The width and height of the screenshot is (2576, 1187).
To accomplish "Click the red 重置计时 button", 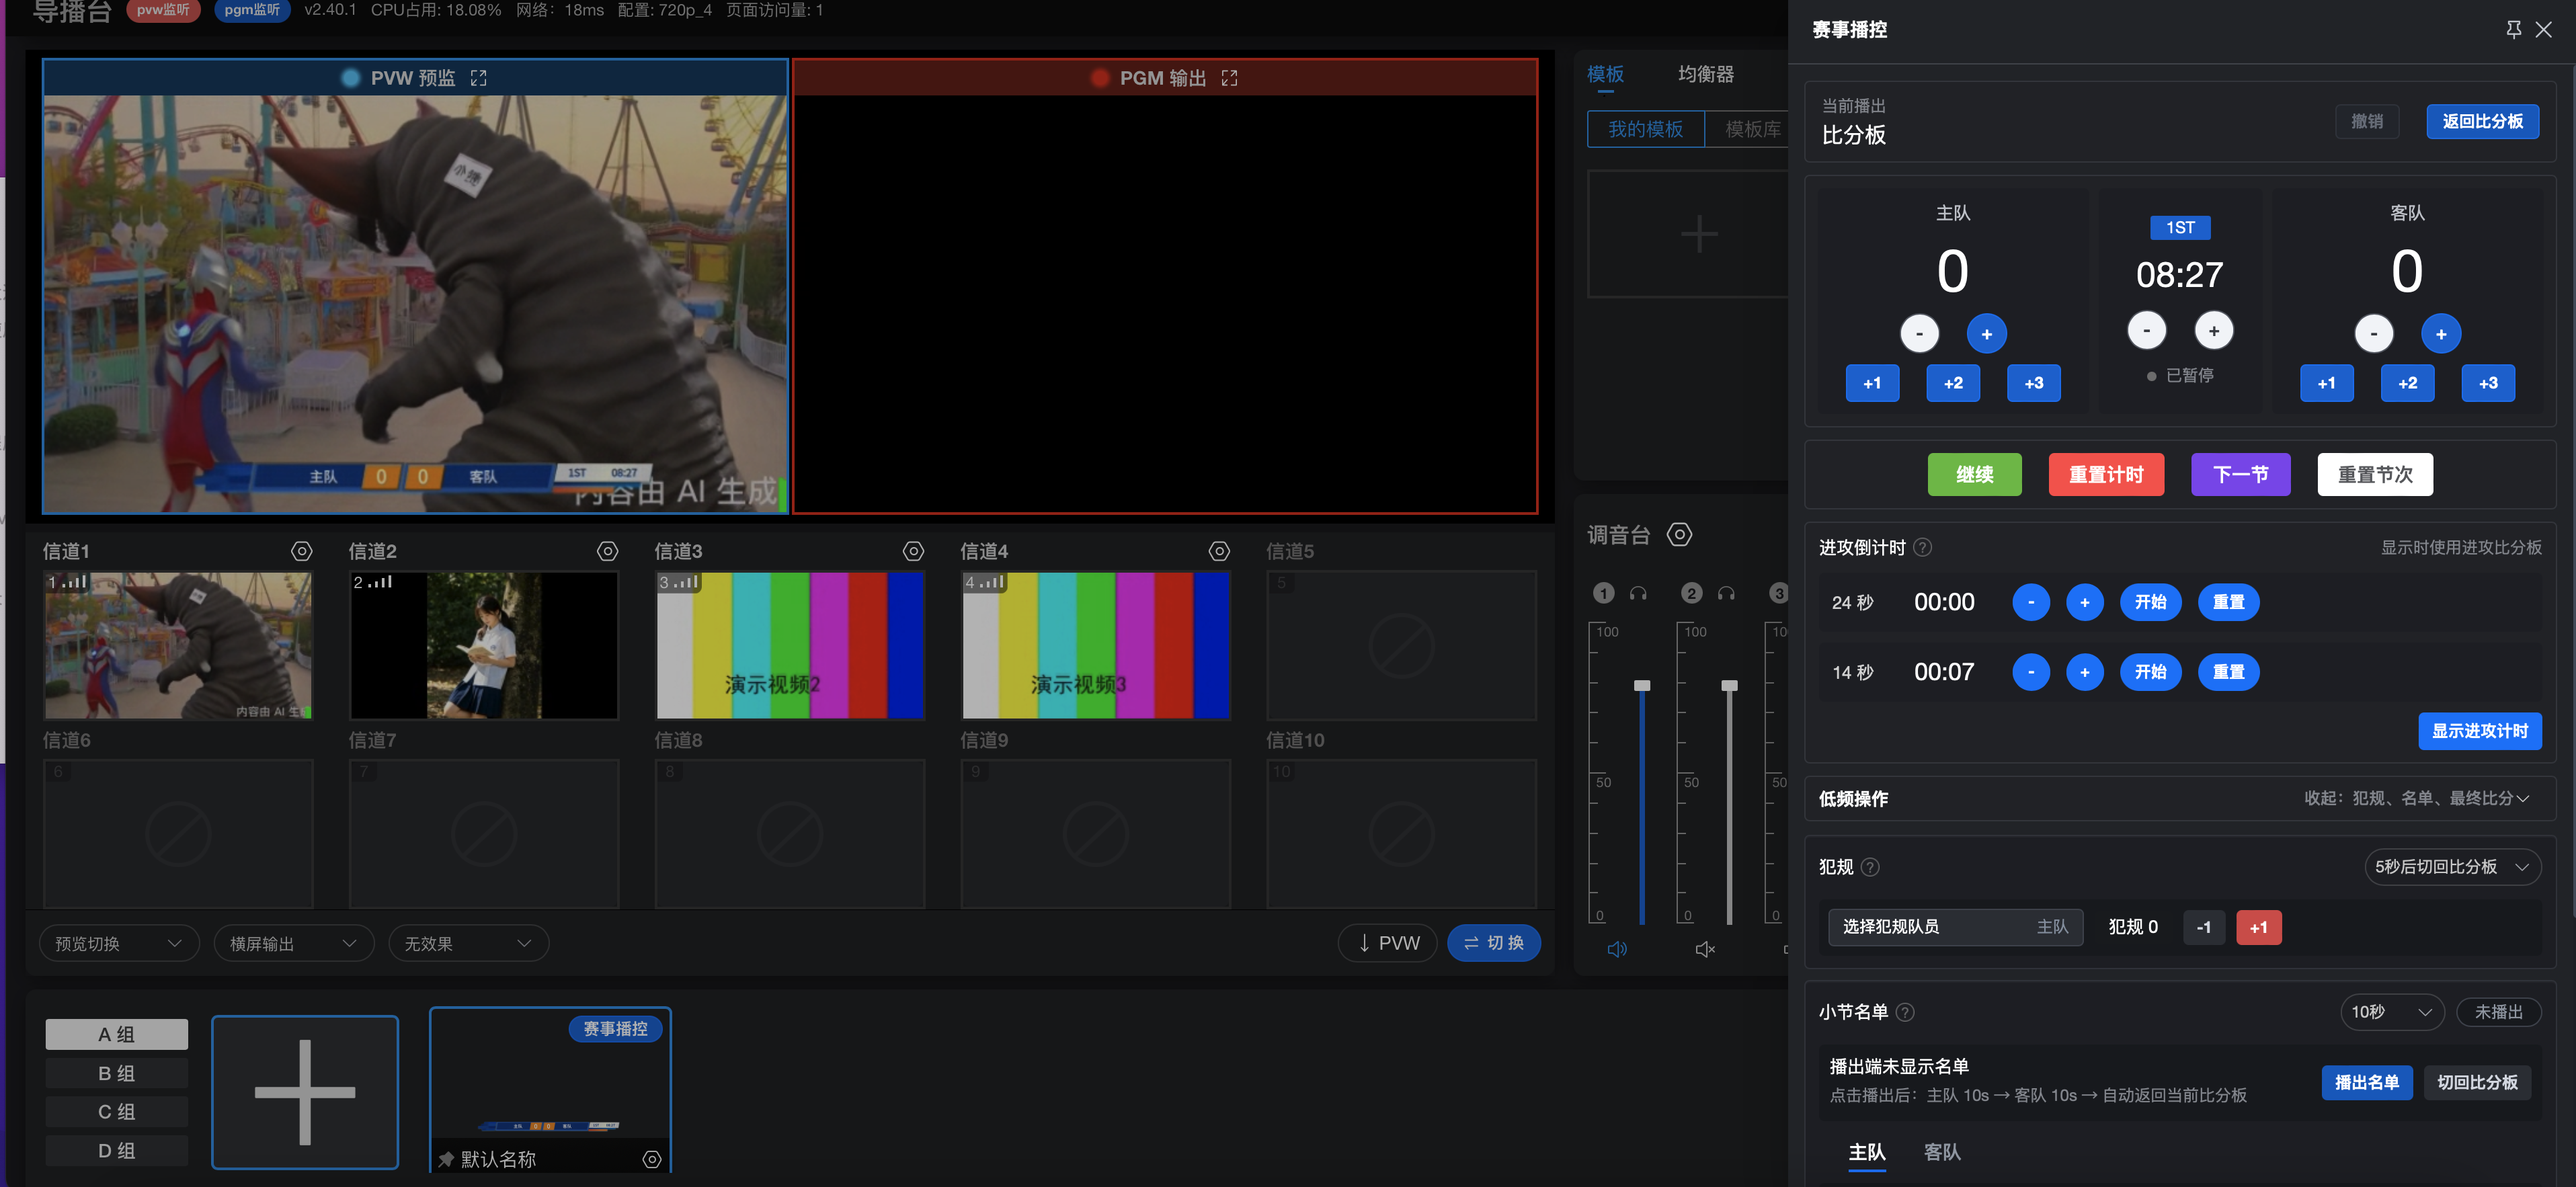I will [2106, 474].
